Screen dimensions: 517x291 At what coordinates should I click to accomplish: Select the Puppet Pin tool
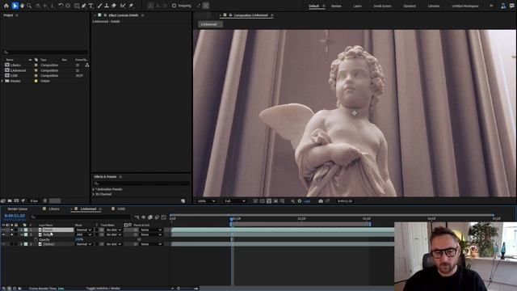[x=131, y=6]
